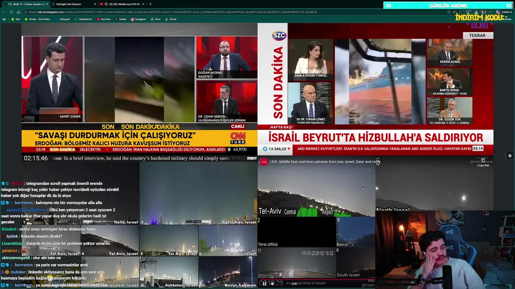The height and width of the screenshot is (289, 515).
Task: Click chat username galaktoz
Action: [9, 250]
